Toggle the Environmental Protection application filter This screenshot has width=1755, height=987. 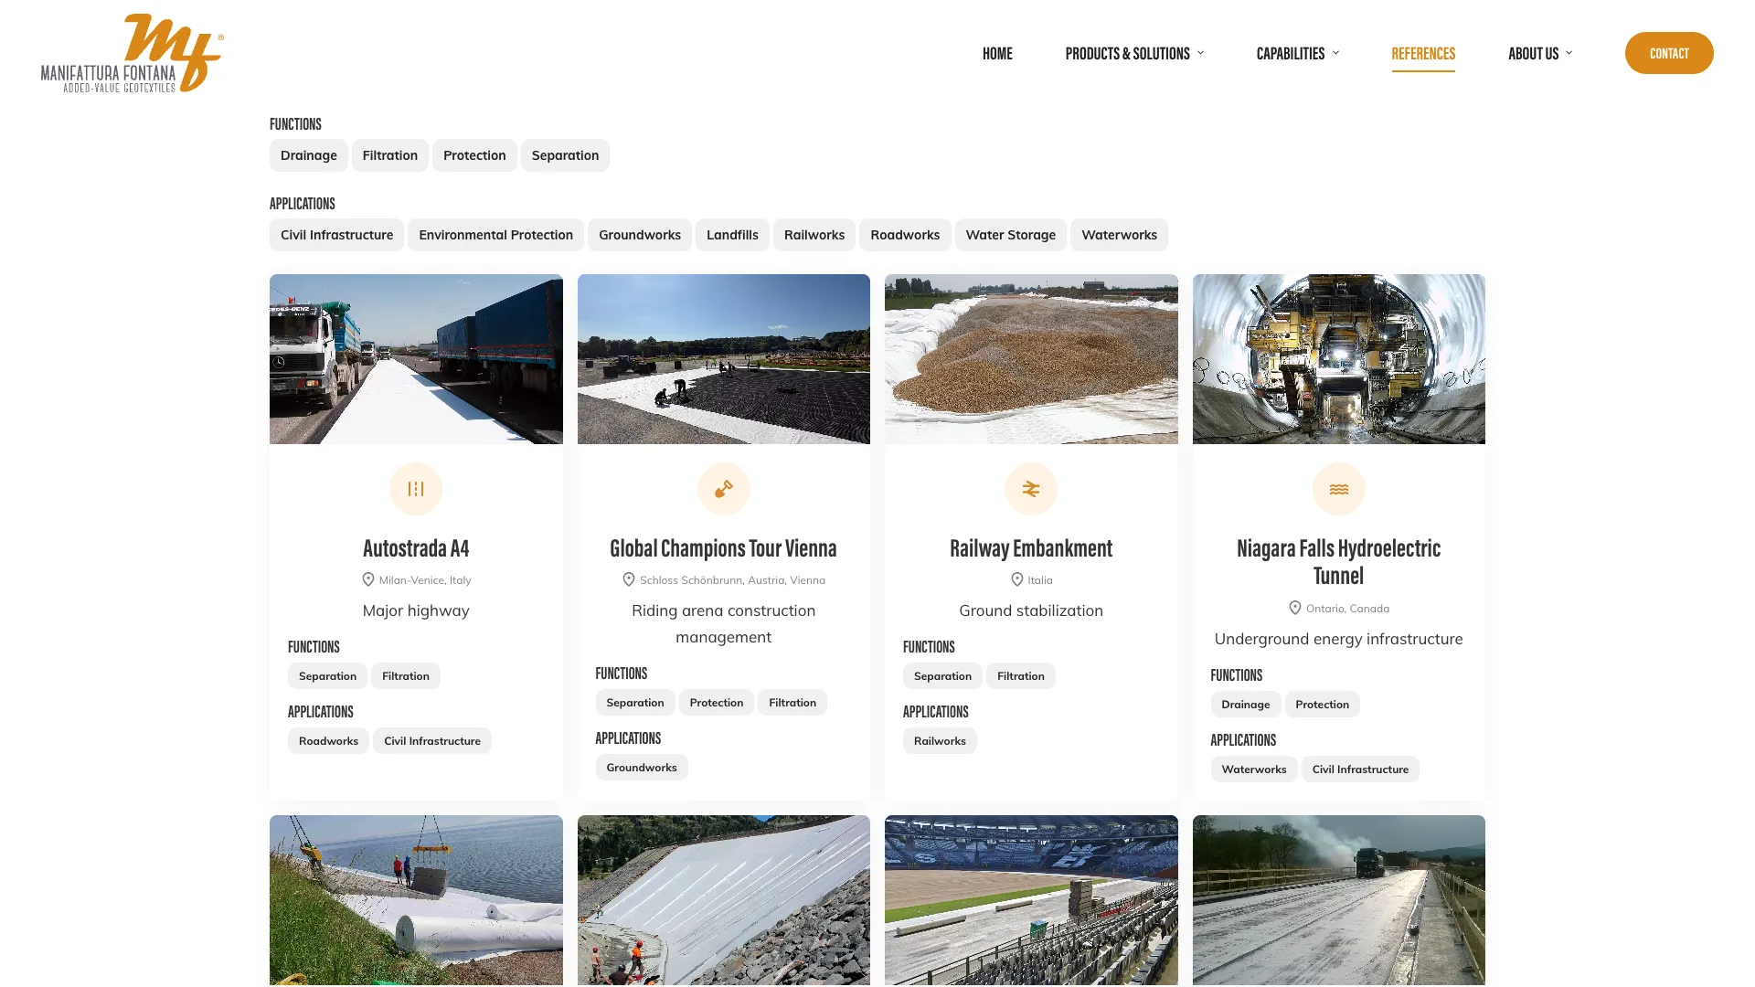(x=495, y=235)
